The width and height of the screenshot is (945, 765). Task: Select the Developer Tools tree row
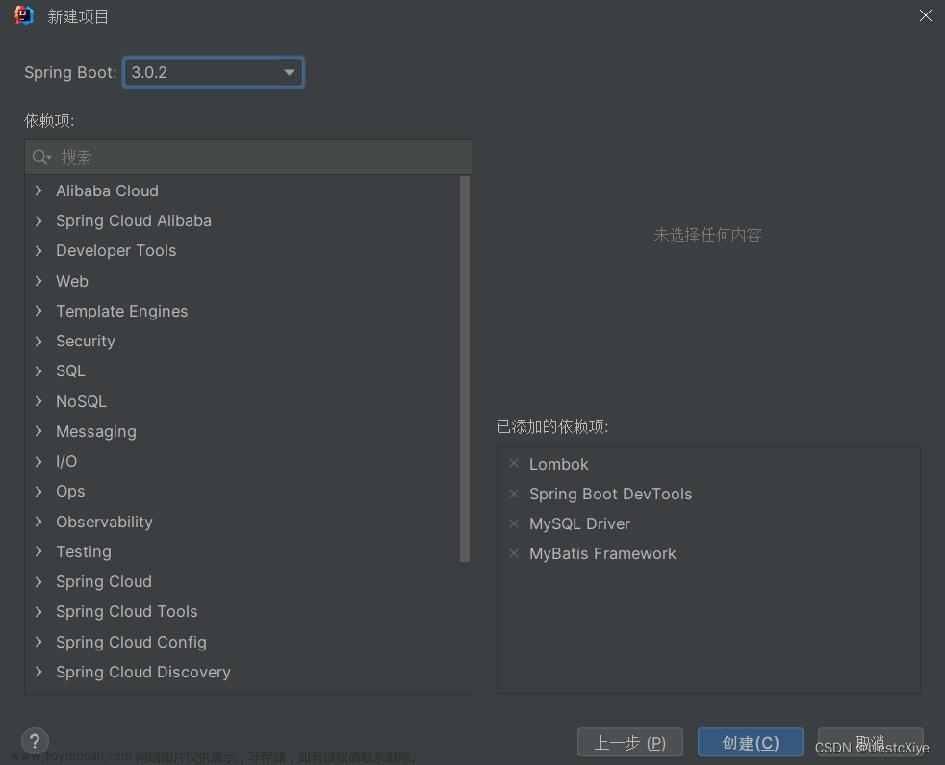[x=243, y=250]
